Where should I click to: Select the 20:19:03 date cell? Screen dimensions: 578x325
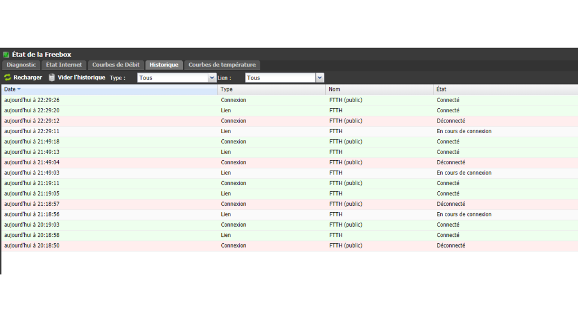point(32,225)
